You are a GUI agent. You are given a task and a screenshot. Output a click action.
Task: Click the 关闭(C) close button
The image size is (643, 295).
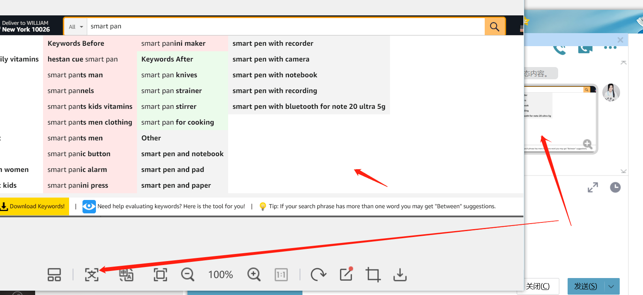(538, 286)
